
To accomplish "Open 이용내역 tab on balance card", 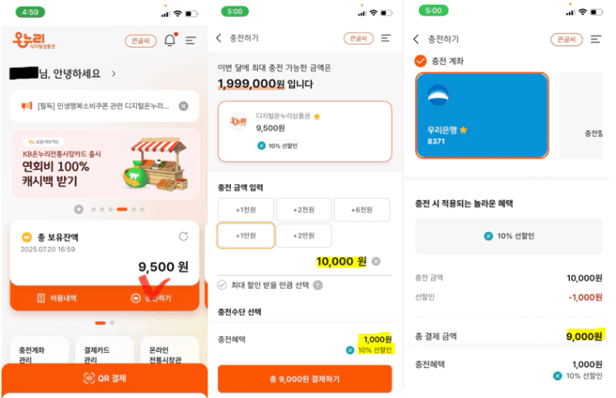I will coord(57,298).
